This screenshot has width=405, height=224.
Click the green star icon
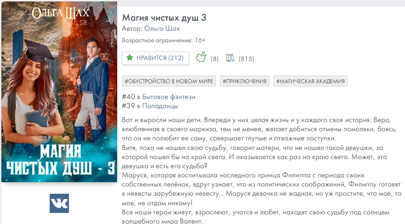point(130,58)
